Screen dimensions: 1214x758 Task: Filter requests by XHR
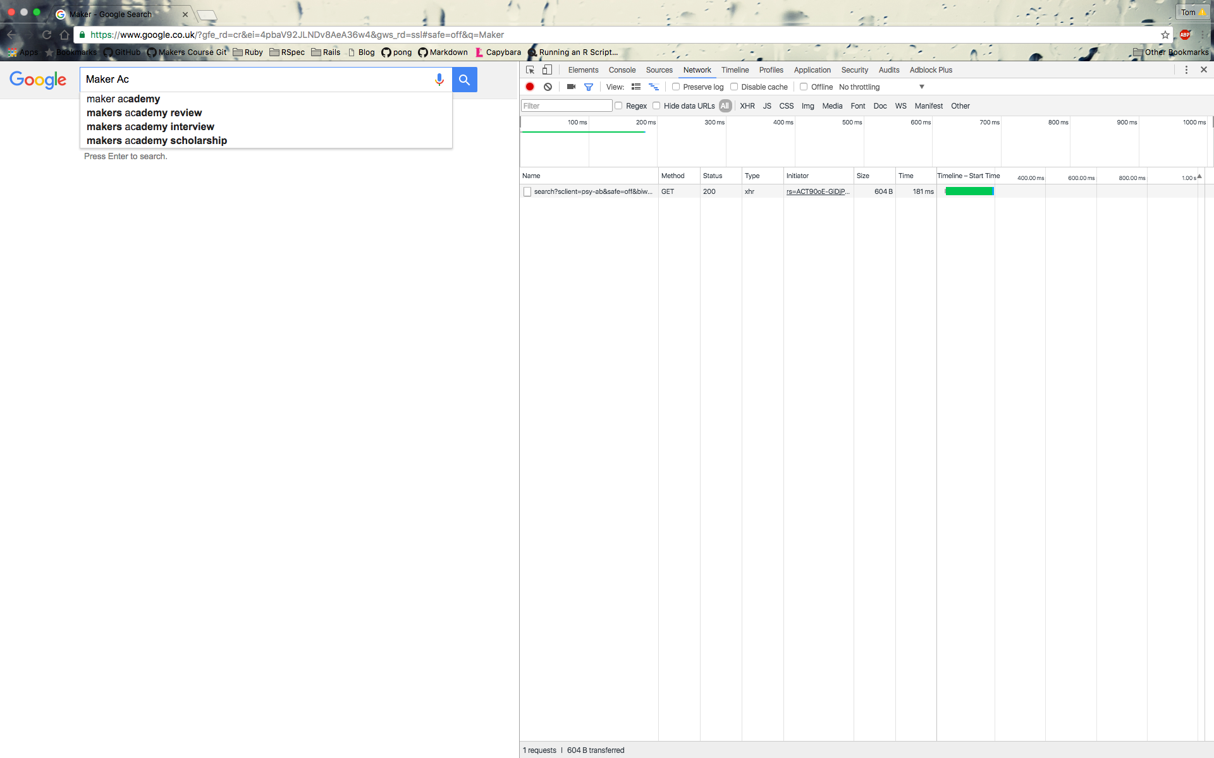coord(747,106)
